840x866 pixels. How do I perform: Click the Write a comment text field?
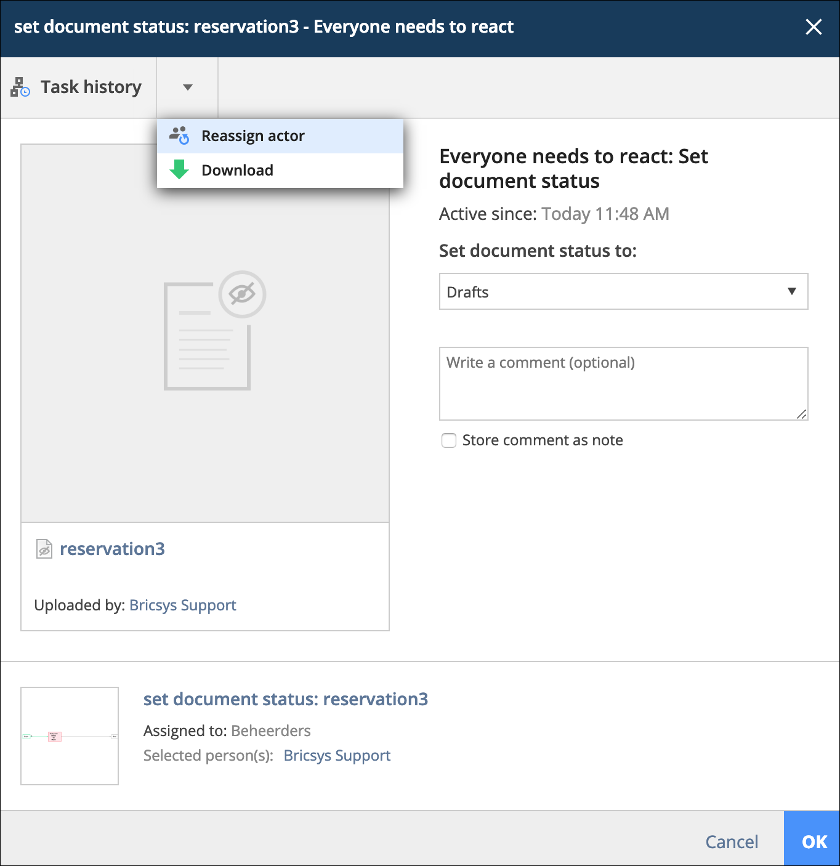click(623, 384)
